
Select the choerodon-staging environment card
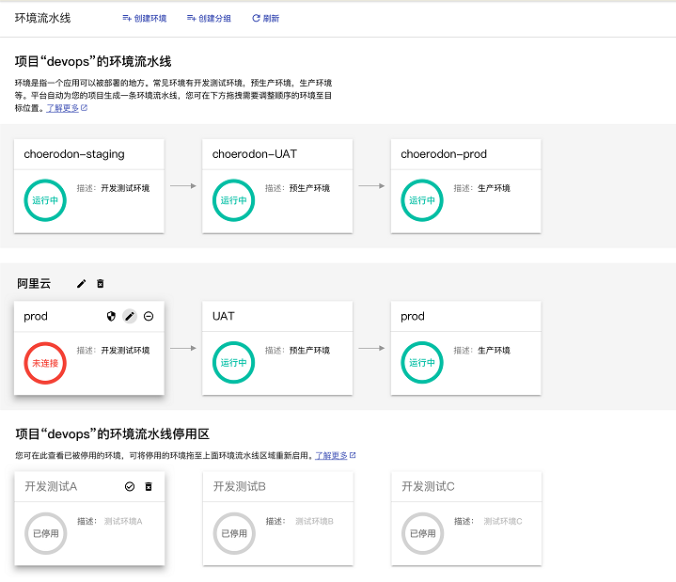[x=89, y=185]
